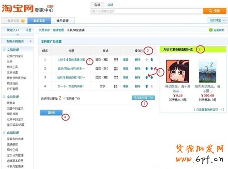Move row 2 promotion up with arrow

click(x=147, y=68)
